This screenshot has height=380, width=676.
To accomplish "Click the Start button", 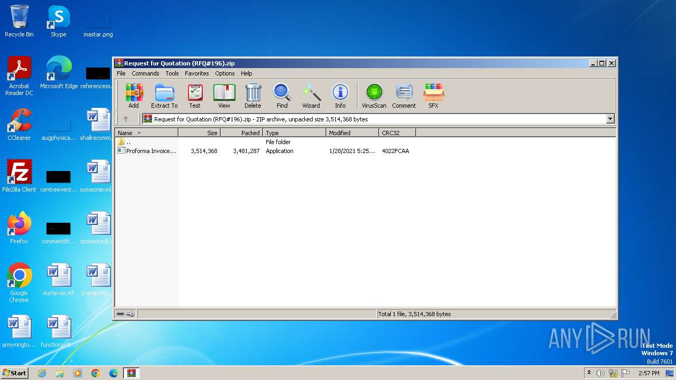I will 15,373.
